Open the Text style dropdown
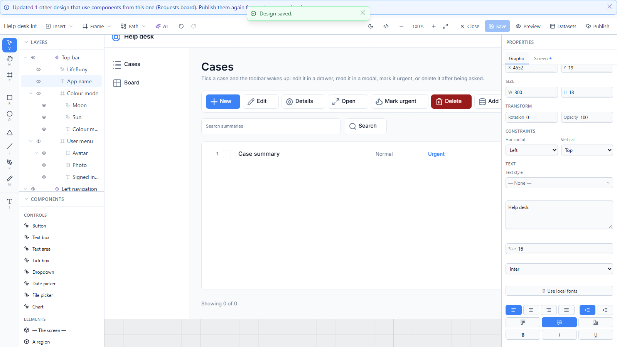Image resolution: width=617 pixels, height=347 pixels. click(559, 183)
